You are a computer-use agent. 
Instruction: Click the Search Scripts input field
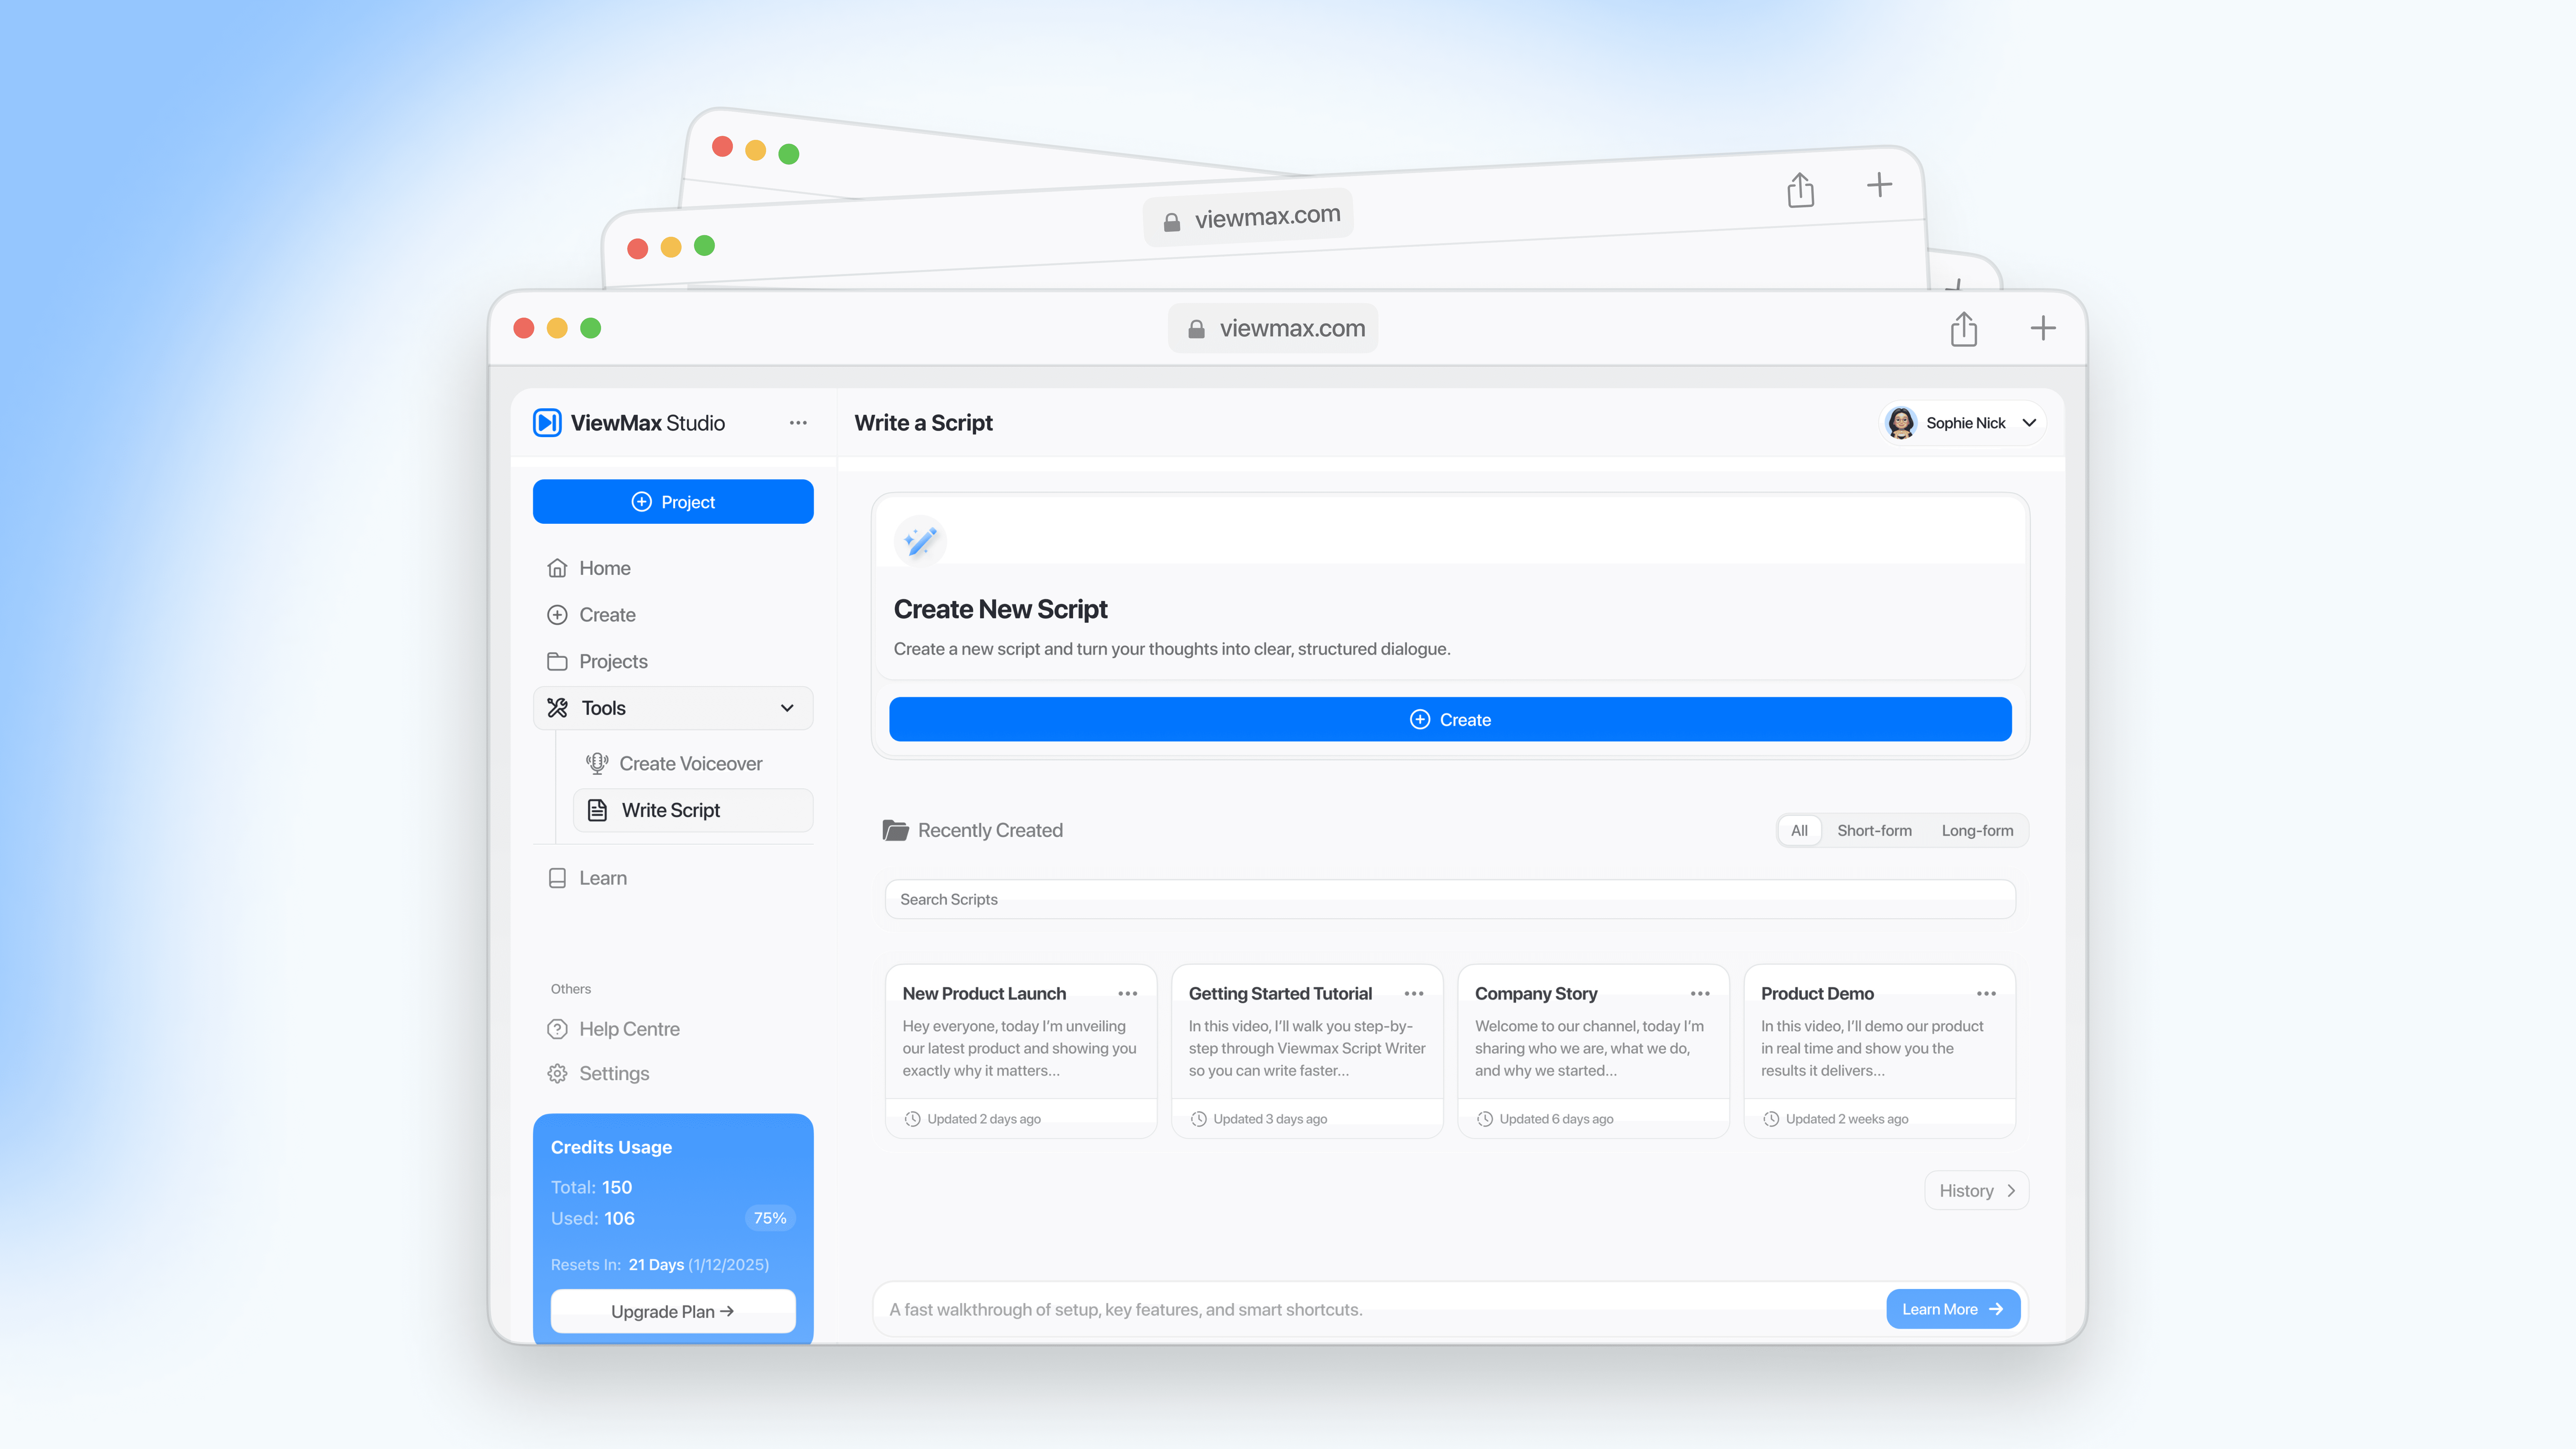[x=1449, y=899]
